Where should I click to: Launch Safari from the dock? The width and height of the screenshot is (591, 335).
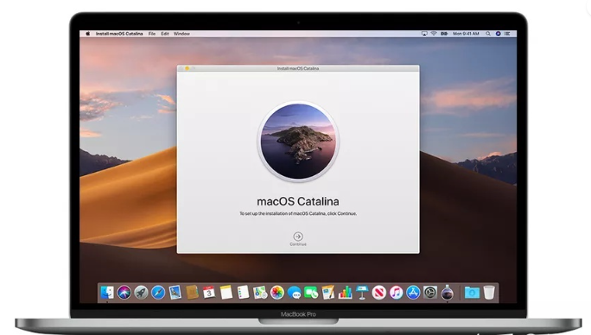pos(158,293)
